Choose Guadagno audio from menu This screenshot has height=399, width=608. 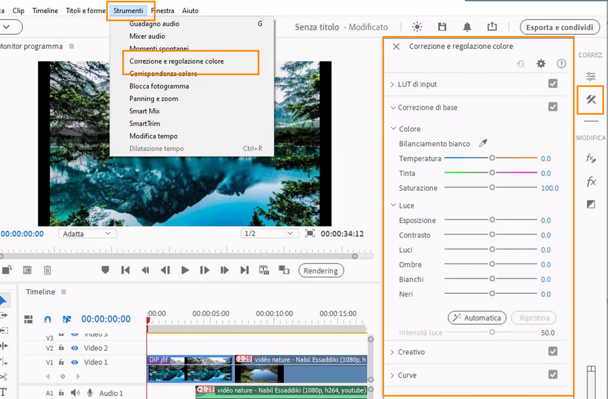point(154,24)
